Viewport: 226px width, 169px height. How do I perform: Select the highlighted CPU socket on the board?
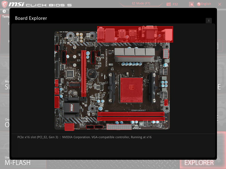[131, 90]
